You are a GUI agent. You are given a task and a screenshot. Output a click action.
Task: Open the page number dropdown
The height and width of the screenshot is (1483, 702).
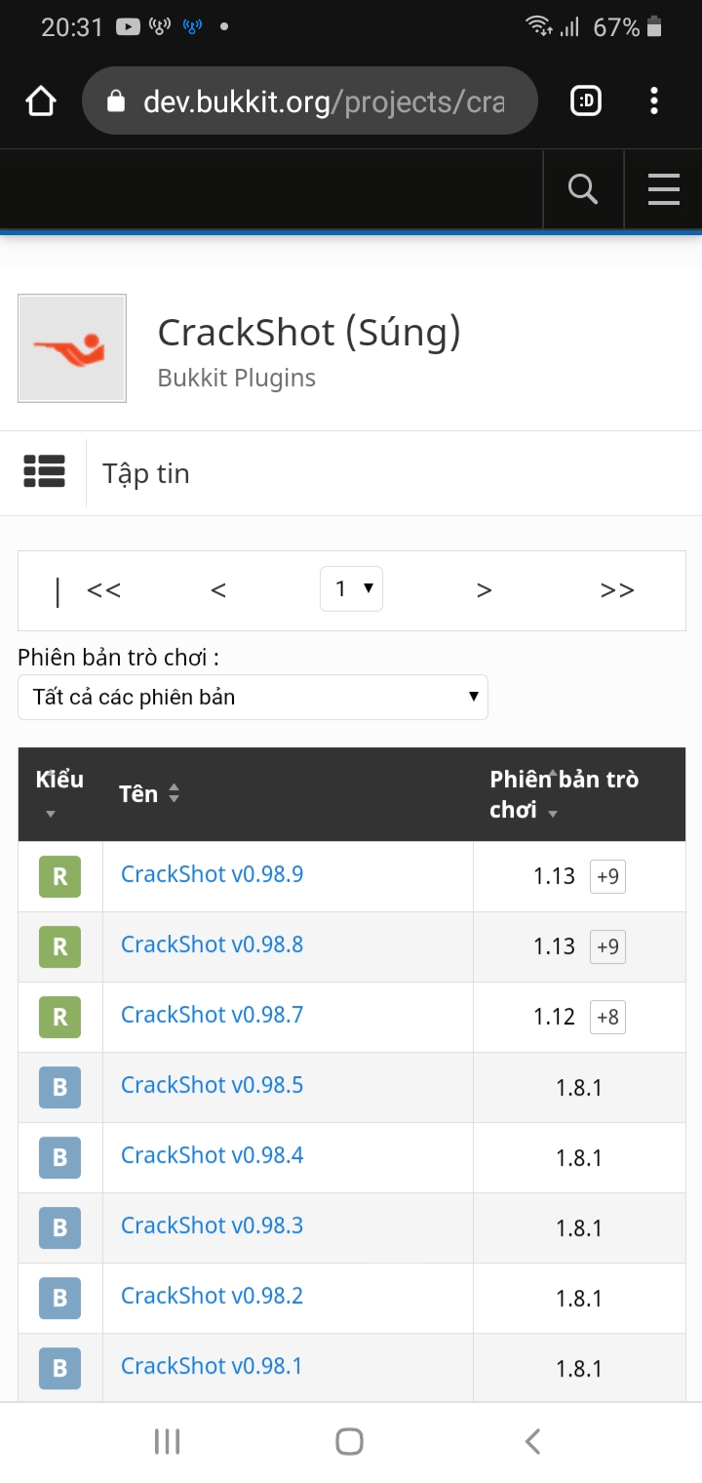pyautogui.click(x=351, y=589)
